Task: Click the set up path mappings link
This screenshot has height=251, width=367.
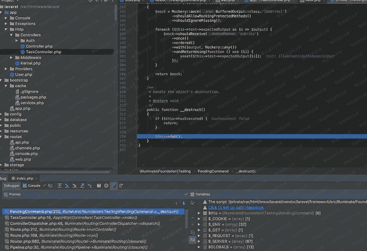Action: click(235, 207)
